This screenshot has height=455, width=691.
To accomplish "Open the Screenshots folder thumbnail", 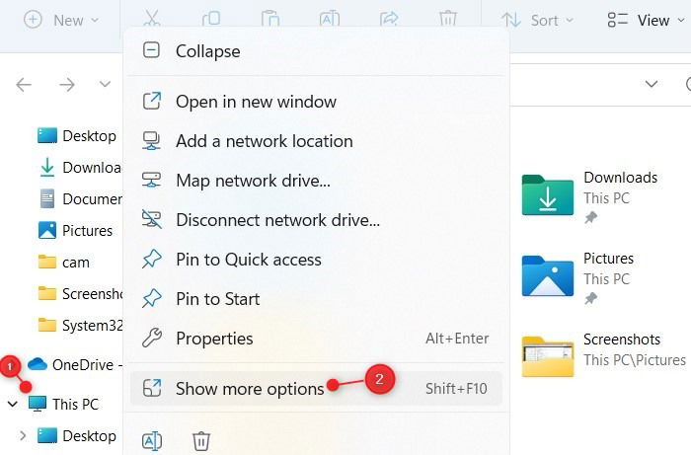I will pos(548,356).
